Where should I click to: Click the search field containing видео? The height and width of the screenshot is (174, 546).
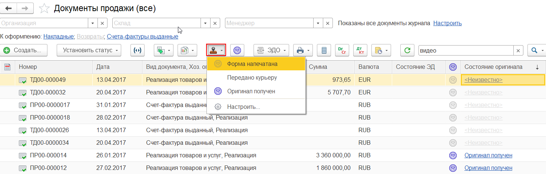click(x=466, y=50)
